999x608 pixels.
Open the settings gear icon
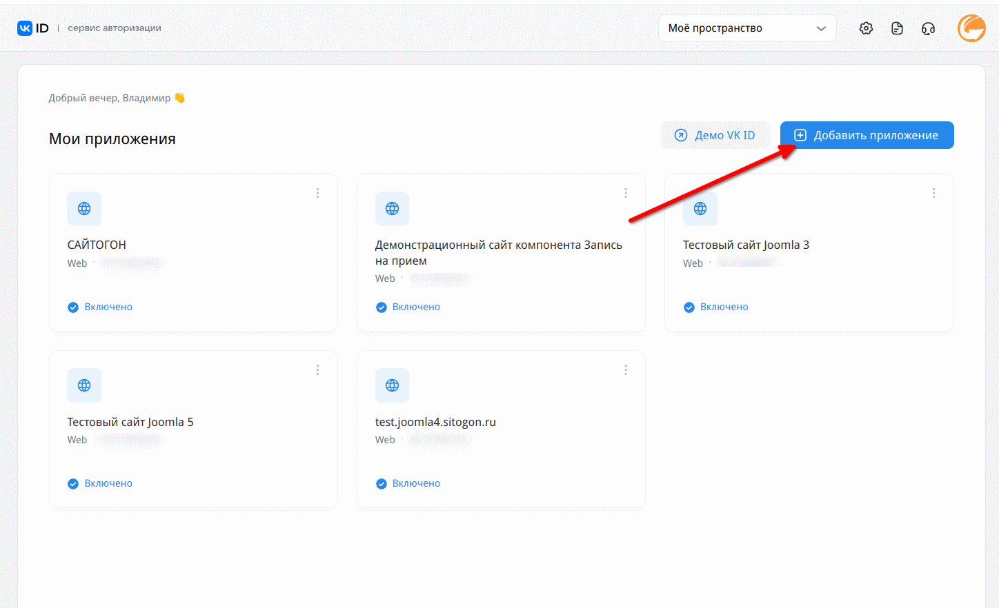click(x=866, y=28)
